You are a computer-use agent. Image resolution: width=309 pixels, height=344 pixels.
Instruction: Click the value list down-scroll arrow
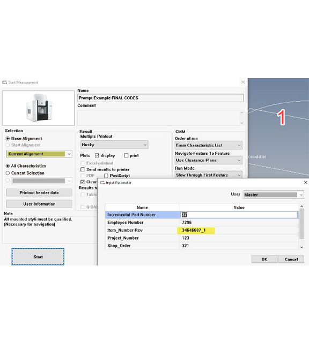click(x=301, y=247)
